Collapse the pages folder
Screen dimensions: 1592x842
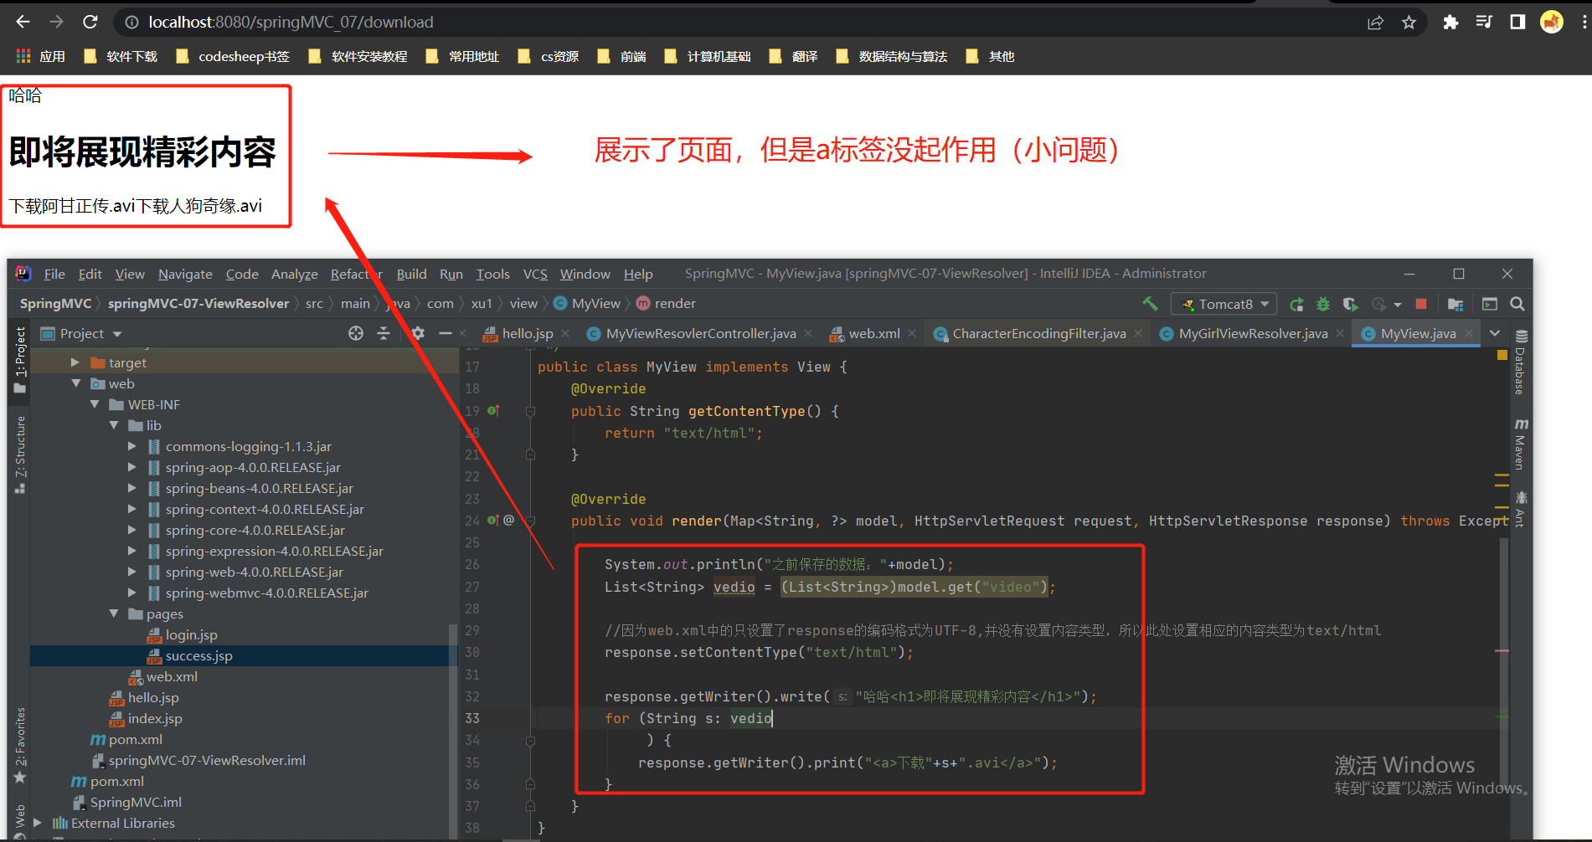click(x=114, y=614)
